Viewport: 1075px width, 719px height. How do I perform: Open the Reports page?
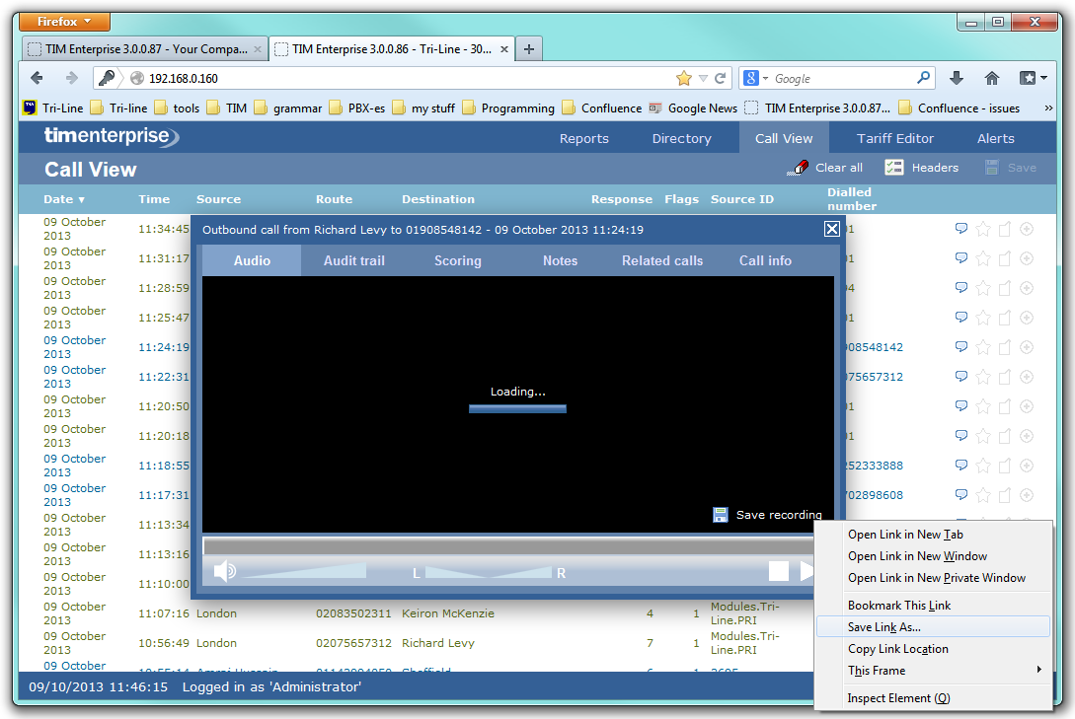tap(584, 138)
